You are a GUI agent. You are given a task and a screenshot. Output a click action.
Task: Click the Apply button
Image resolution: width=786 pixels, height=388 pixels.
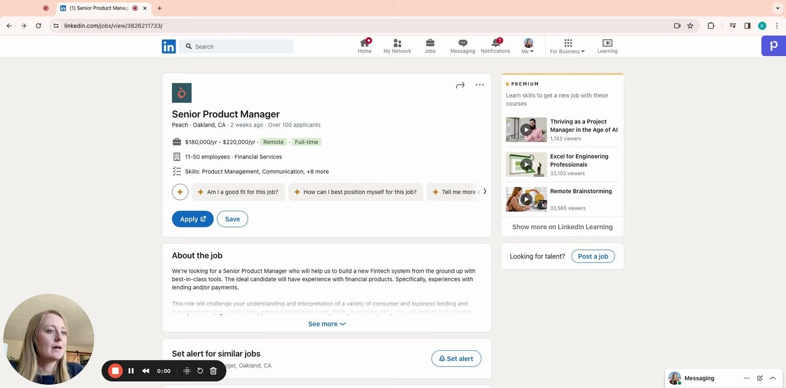click(x=192, y=219)
